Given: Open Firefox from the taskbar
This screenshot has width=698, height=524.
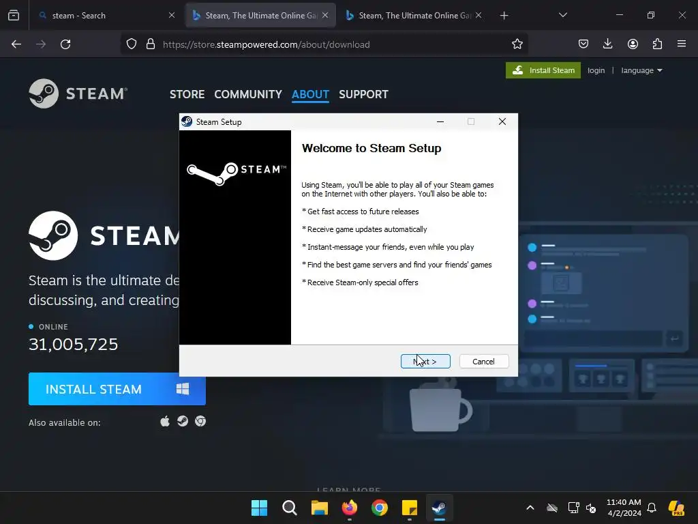Looking at the screenshot, I should pos(350,508).
